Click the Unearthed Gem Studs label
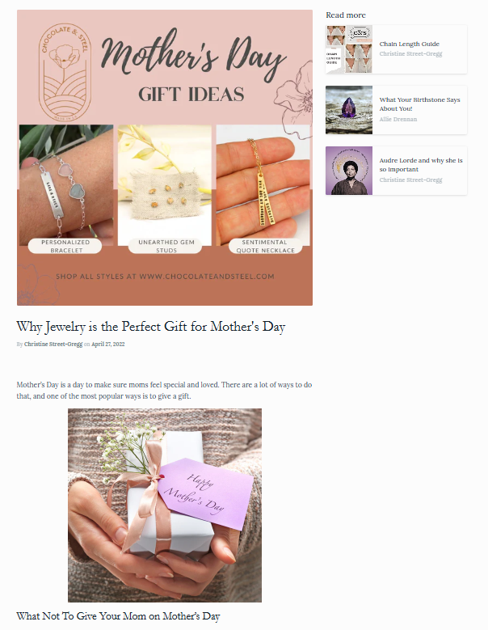Screen dimensions: 488x630 pyautogui.click(x=166, y=246)
